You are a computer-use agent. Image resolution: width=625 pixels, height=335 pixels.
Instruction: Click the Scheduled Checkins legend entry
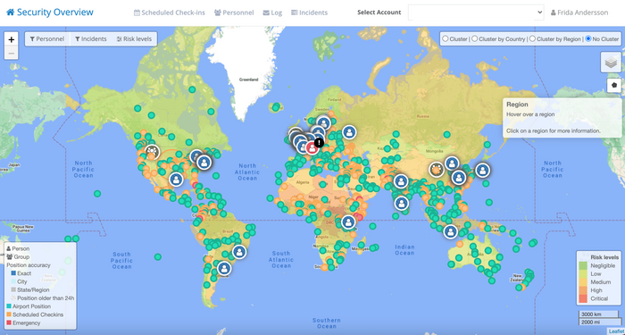pos(35,314)
